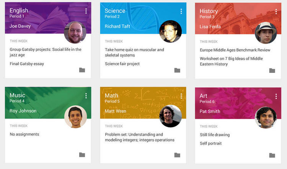Viewport: 287px width, 169px height.
Task: Open Europe Middle Ages Benchmark Review
Action: [x=235, y=50]
